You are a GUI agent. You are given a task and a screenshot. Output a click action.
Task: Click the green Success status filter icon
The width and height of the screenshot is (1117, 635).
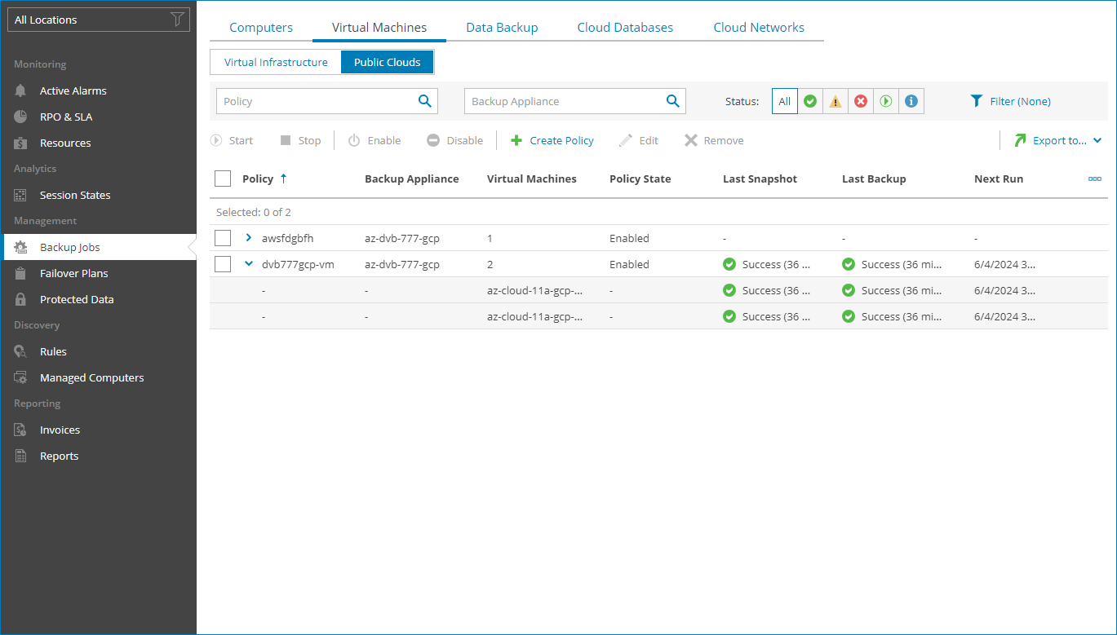(x=810, y=102)
